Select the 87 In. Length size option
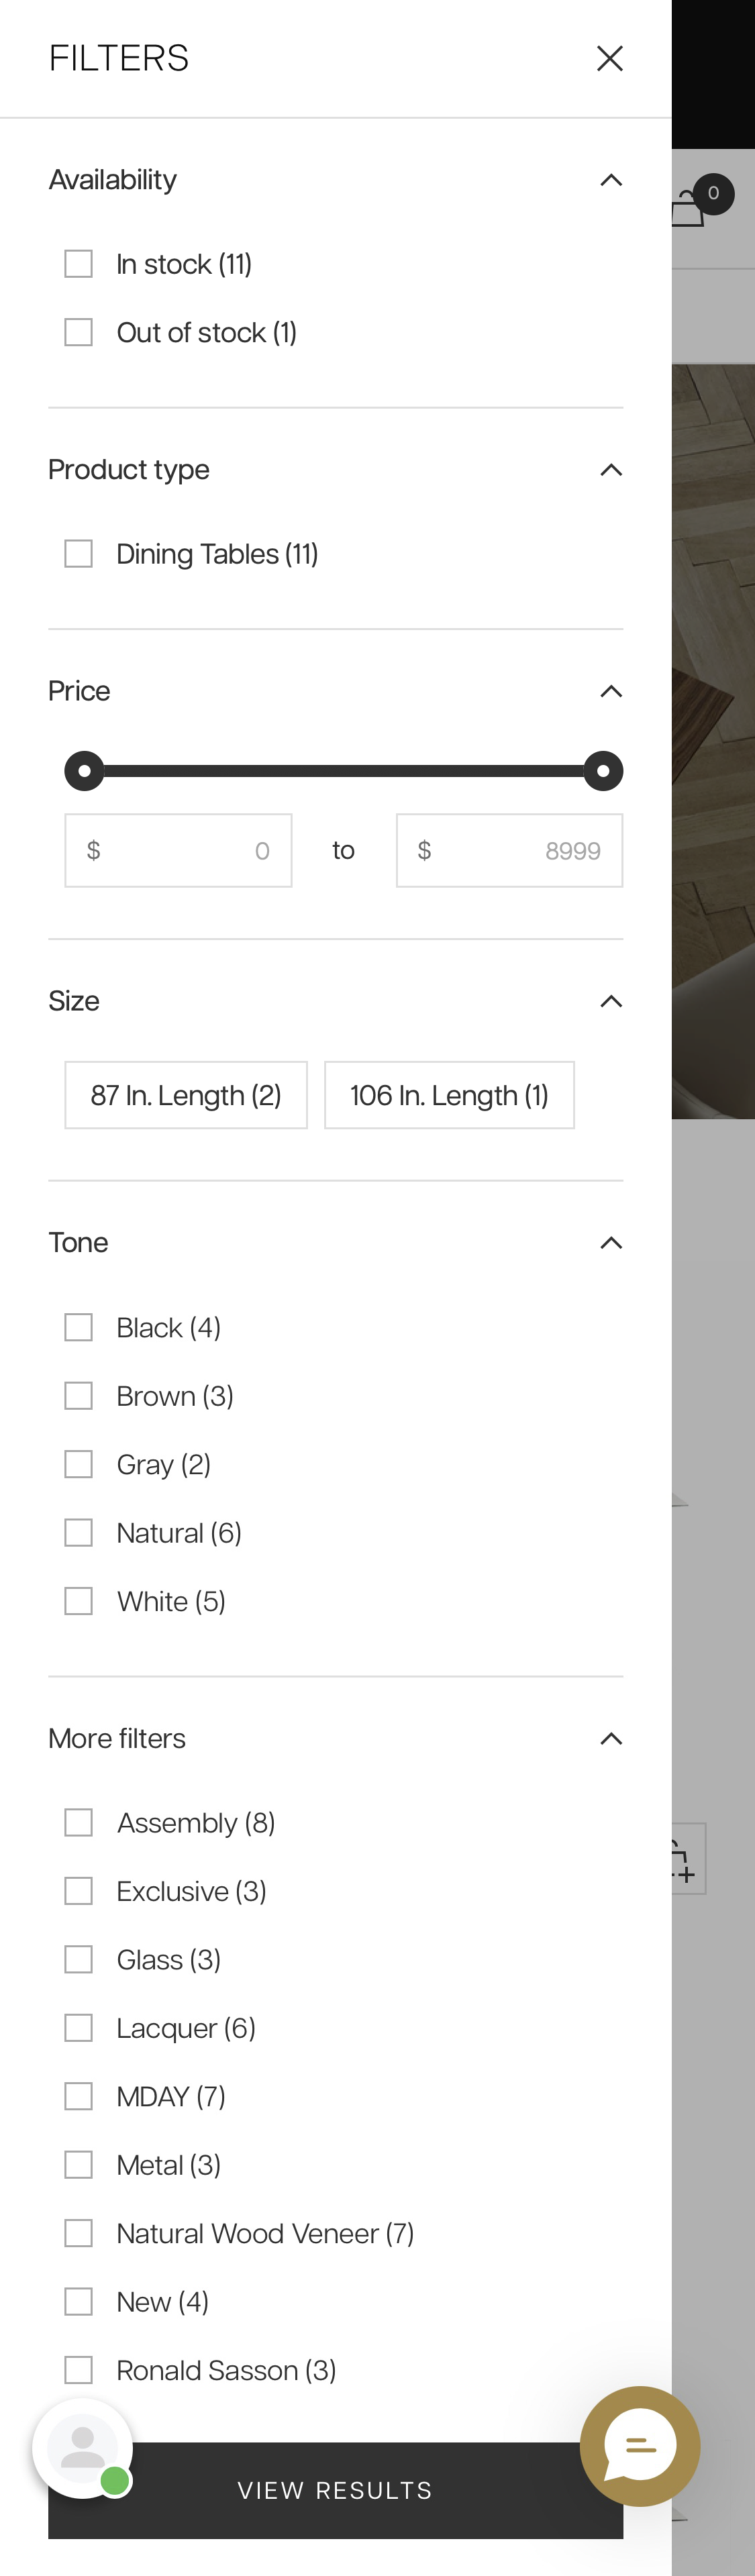The width and height of the screenshot is (755, 2576). (186, 1095)
